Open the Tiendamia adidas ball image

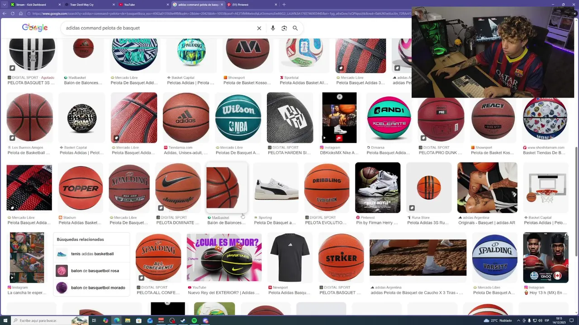click(186, 118)
